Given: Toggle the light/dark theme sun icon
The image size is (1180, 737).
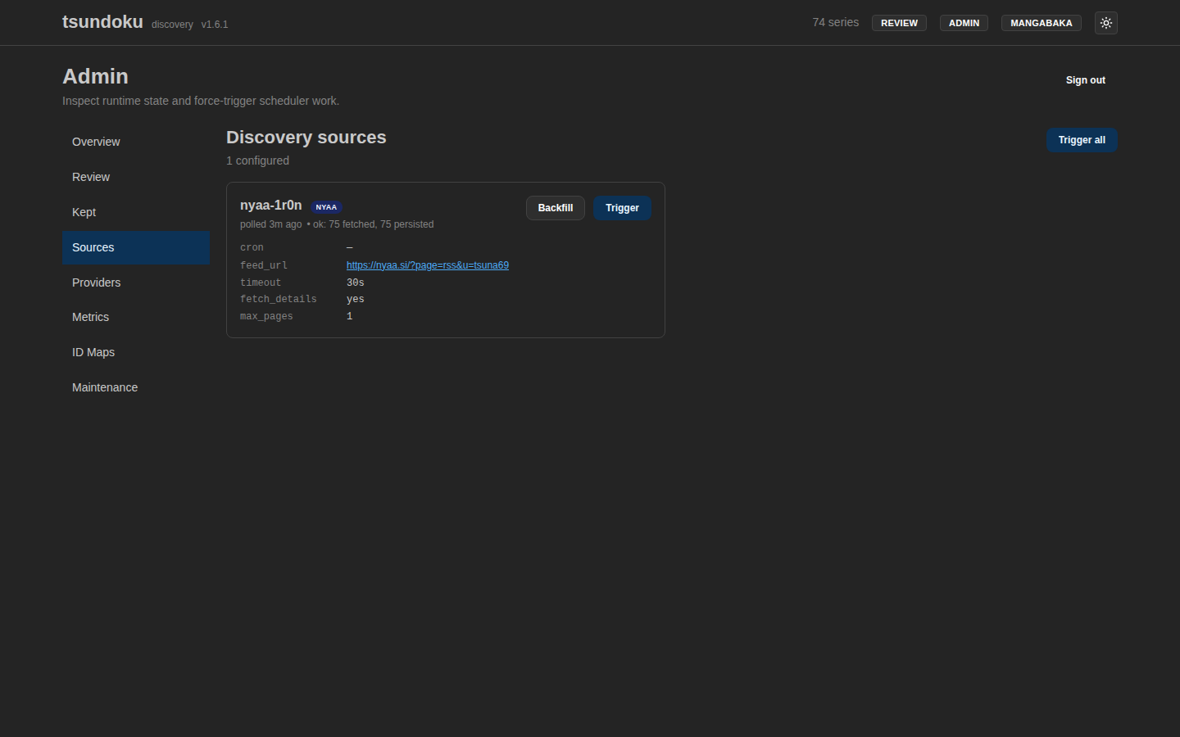Looking at the screenshot, I should coord(1105,23).
